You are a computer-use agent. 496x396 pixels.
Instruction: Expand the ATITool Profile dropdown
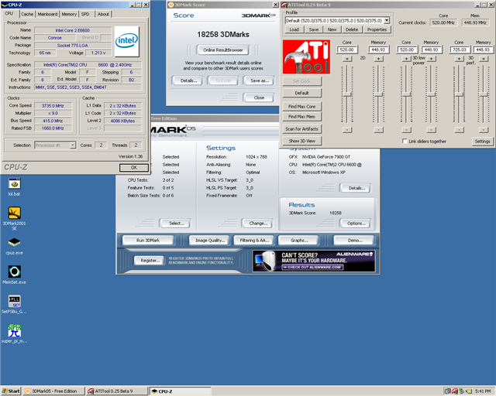[x=387, y=20]
